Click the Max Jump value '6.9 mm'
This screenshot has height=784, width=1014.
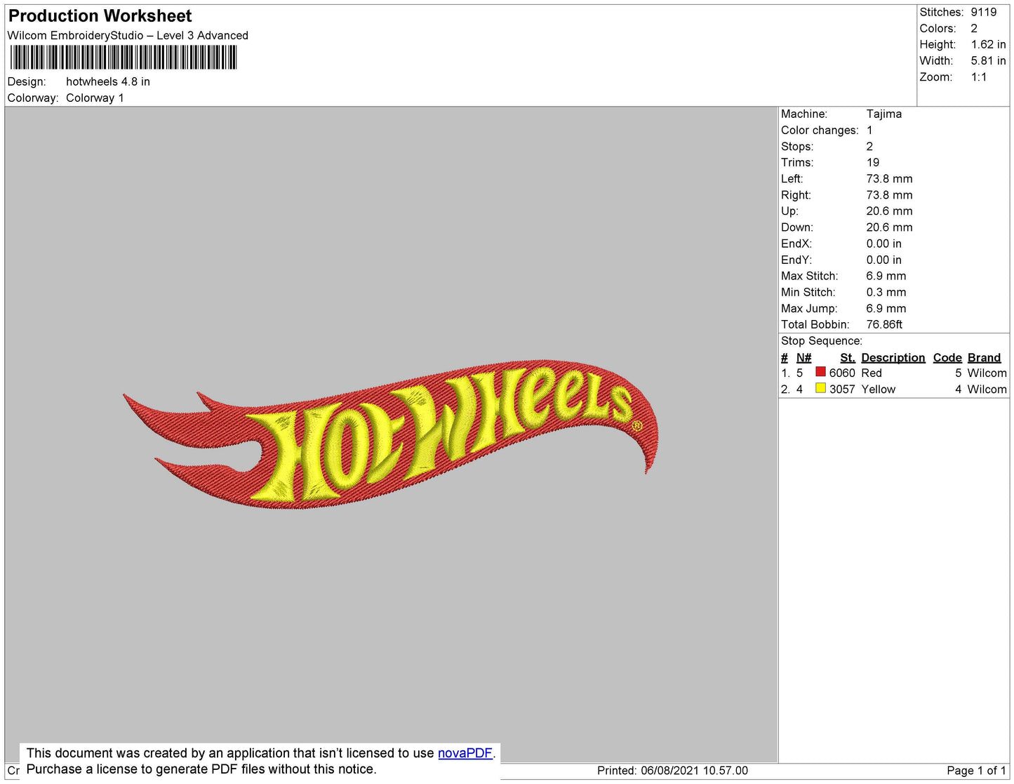tap(886, 308)
